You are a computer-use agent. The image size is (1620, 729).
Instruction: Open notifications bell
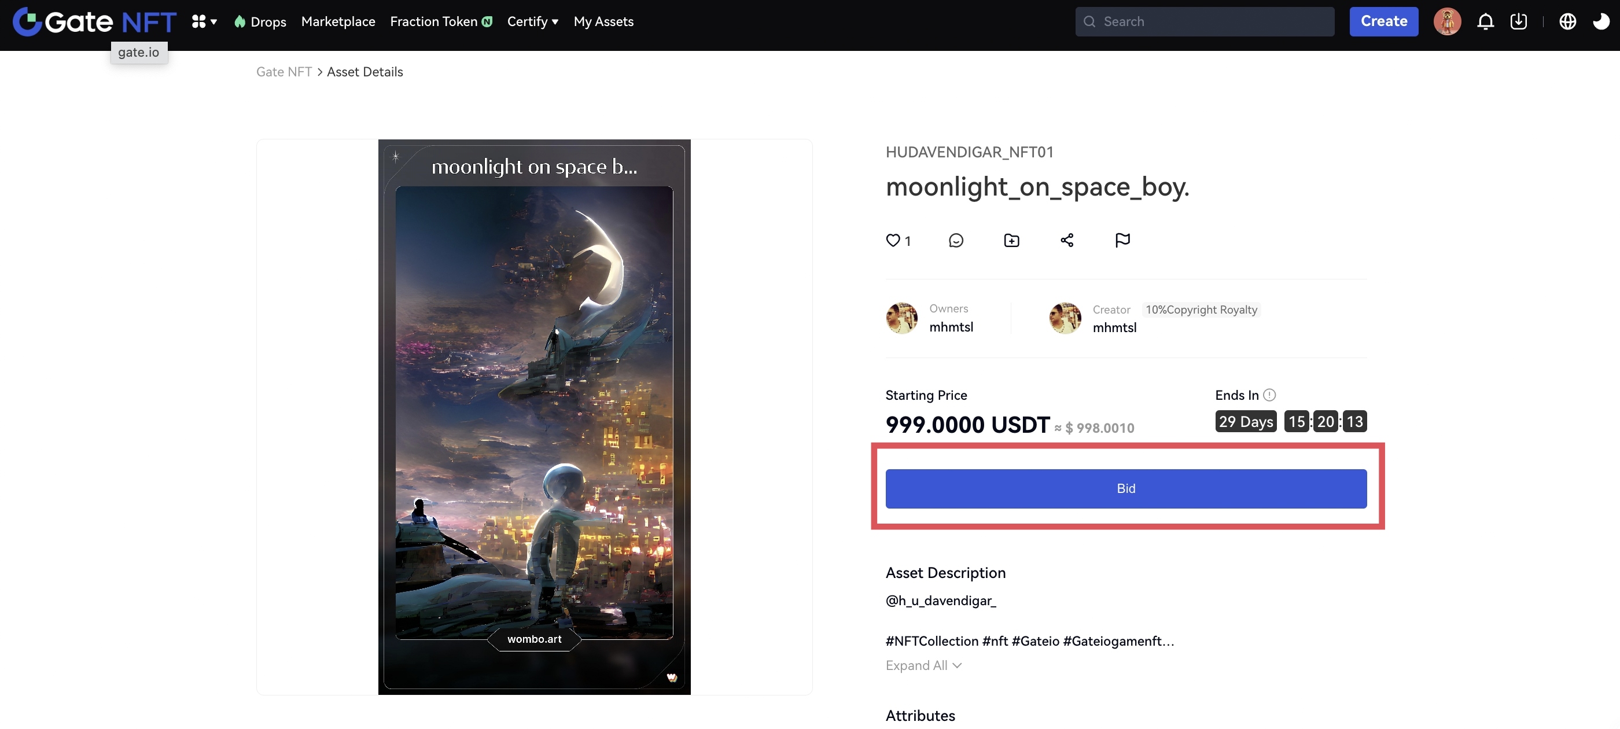tap(1485, 21)
